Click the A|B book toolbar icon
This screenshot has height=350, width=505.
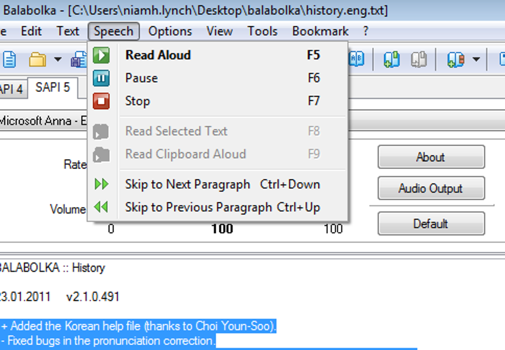(356, 59)
